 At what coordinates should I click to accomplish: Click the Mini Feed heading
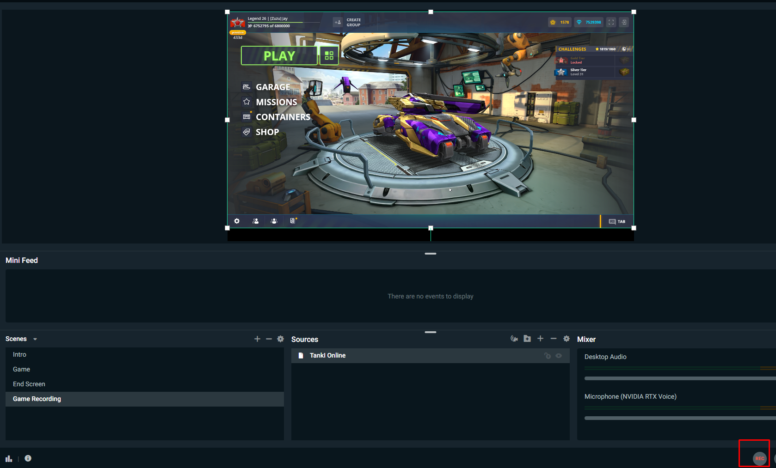click(22, 261)
